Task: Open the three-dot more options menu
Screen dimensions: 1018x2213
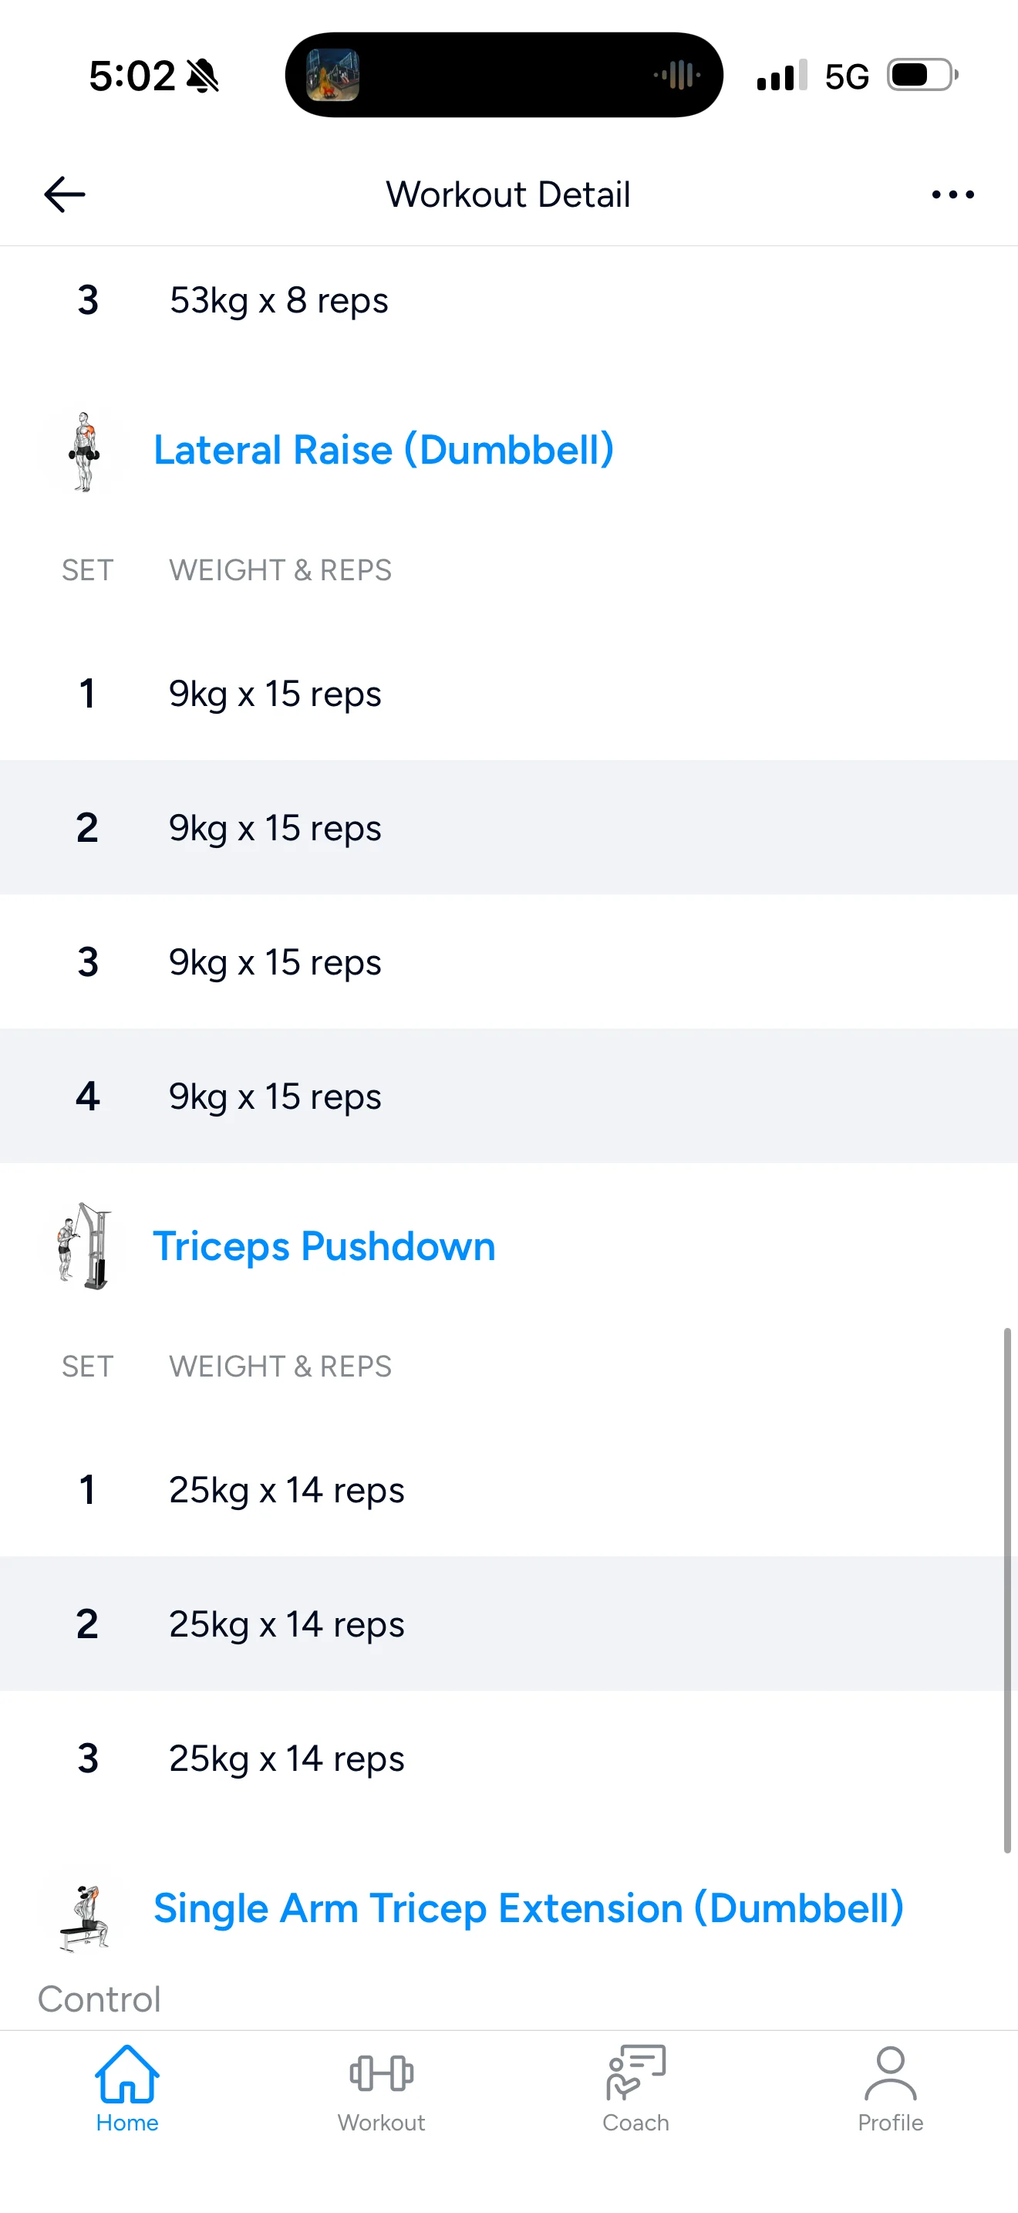Action: click(x=952, y=194)
